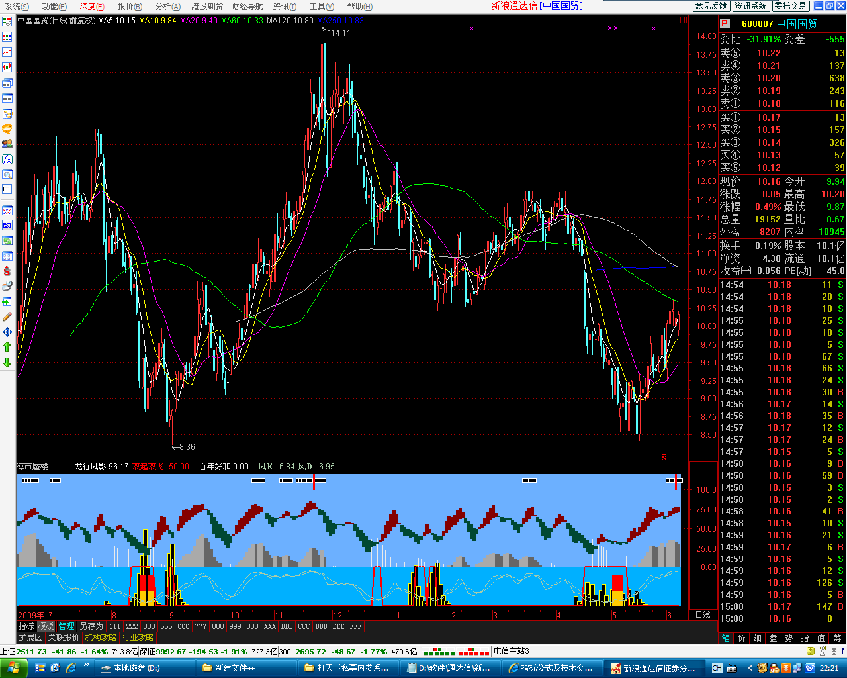
Task: Click the 委托交易 button
Action: [x=791, y=6]
